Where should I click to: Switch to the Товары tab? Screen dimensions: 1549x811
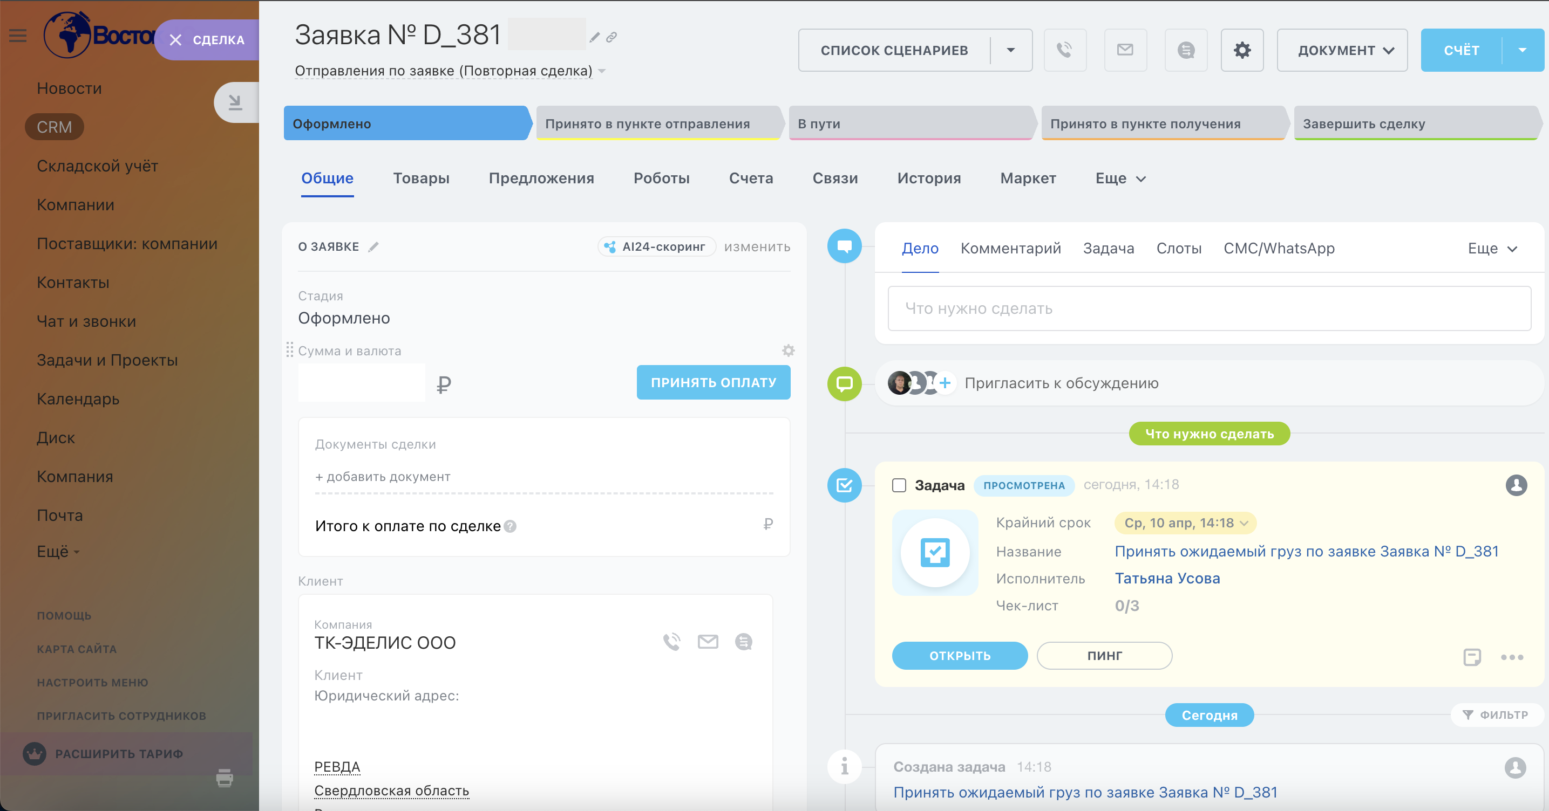tap(421, 178)
